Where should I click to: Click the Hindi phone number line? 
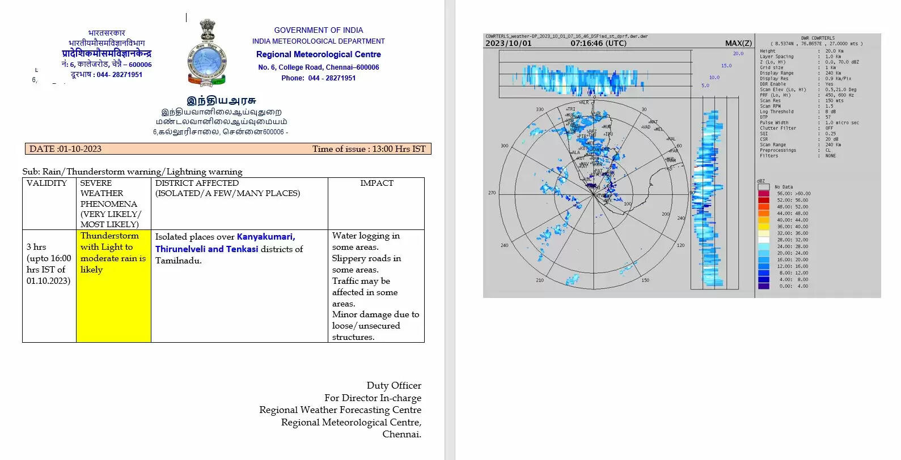coord(107,75)
